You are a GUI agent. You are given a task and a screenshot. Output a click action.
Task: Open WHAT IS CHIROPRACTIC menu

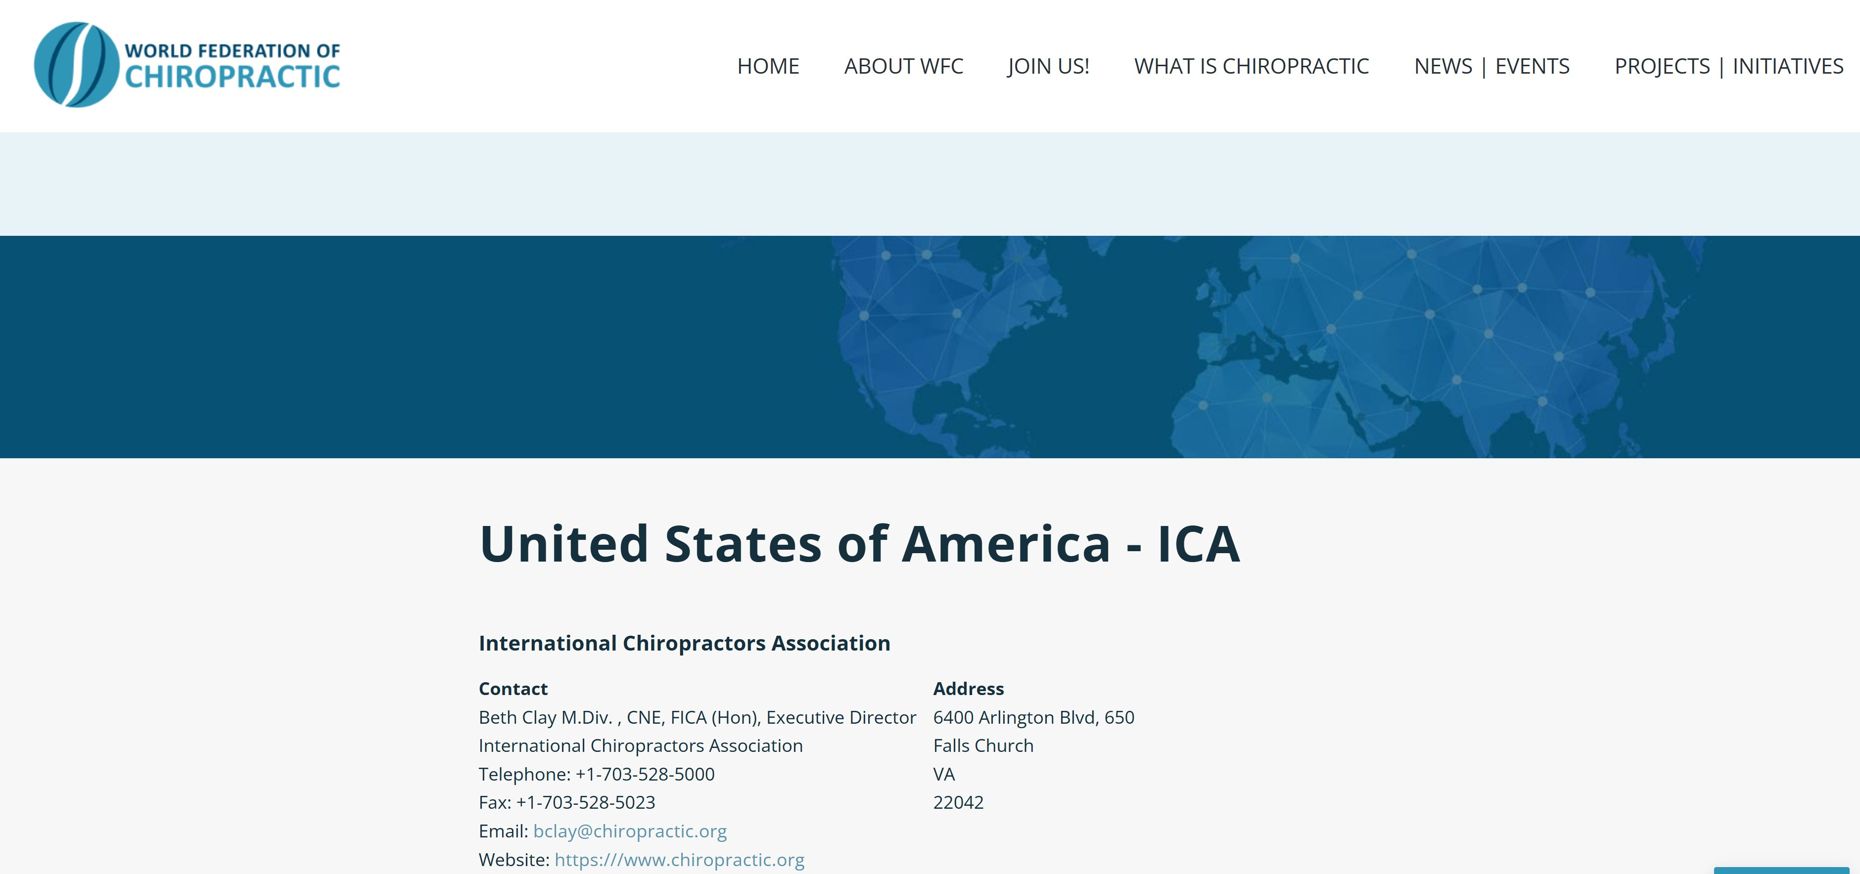(x=1252, y=66)
